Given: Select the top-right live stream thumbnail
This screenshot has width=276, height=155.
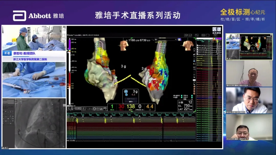Looking at the screenshot, I should [x=249, y=47].
